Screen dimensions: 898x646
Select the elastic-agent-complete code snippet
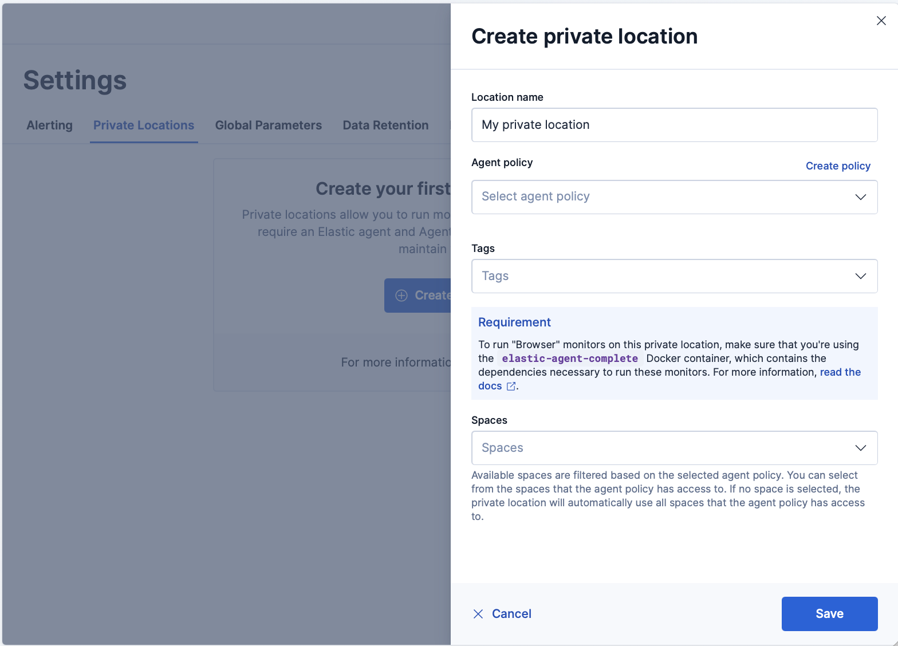point(570,358)
